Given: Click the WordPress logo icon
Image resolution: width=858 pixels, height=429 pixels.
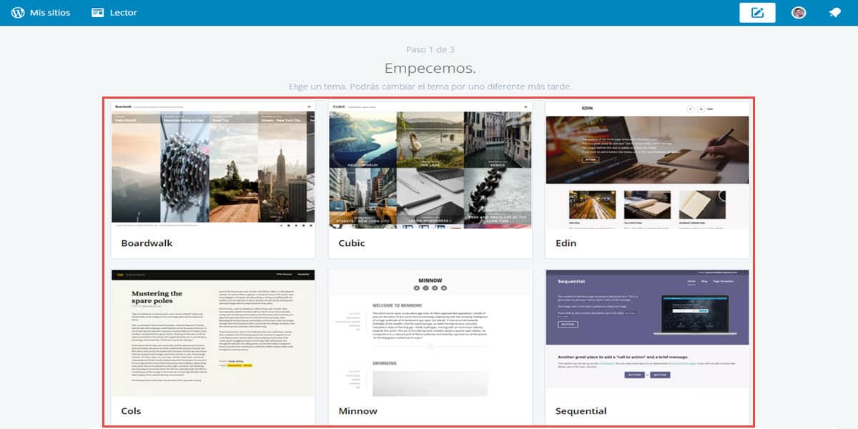Looking at the screenshot, I should 18,13.
